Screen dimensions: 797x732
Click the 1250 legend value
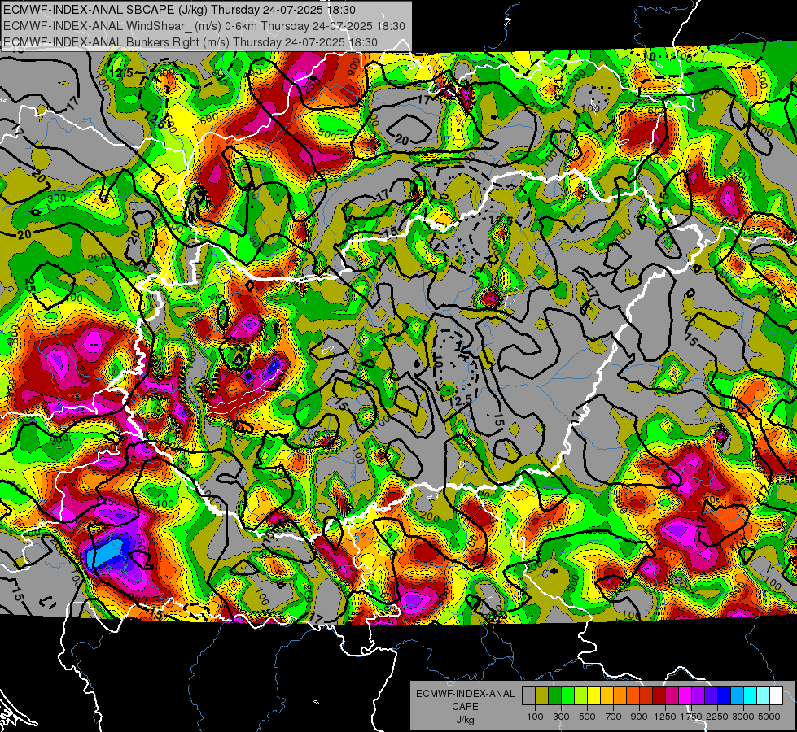pyautogui.click(x=665, y=717)
